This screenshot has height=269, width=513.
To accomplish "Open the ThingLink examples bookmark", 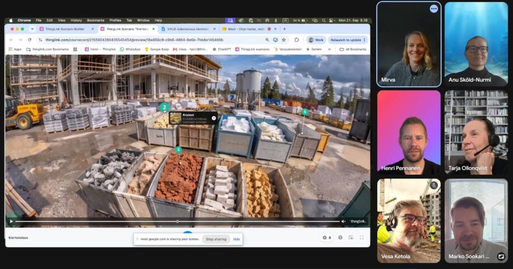I will tap(252, 49).
